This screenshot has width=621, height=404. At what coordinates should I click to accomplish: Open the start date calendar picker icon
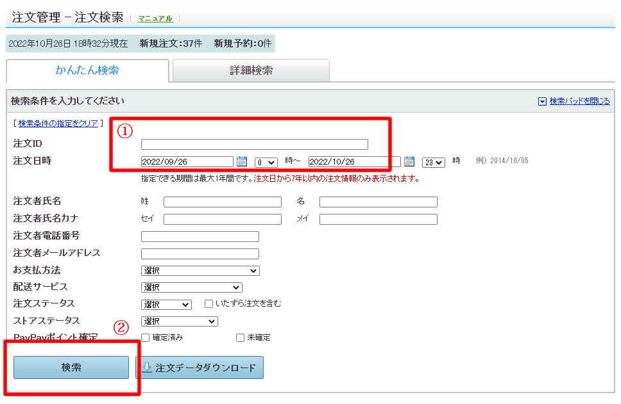click(x=242, y=161)
